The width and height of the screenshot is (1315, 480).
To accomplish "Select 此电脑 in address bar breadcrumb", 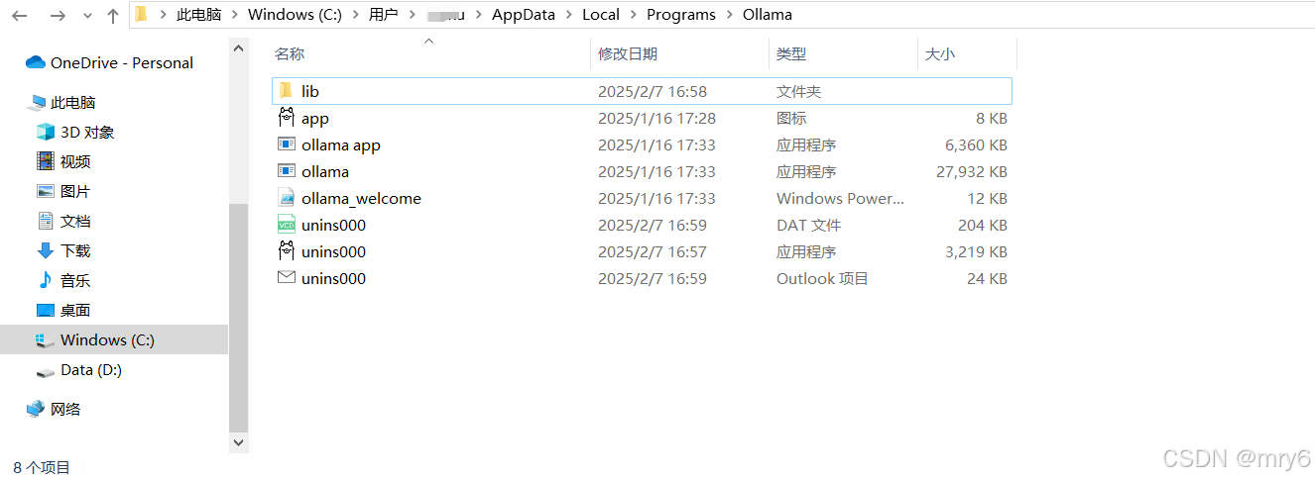I will coord(199,15).
